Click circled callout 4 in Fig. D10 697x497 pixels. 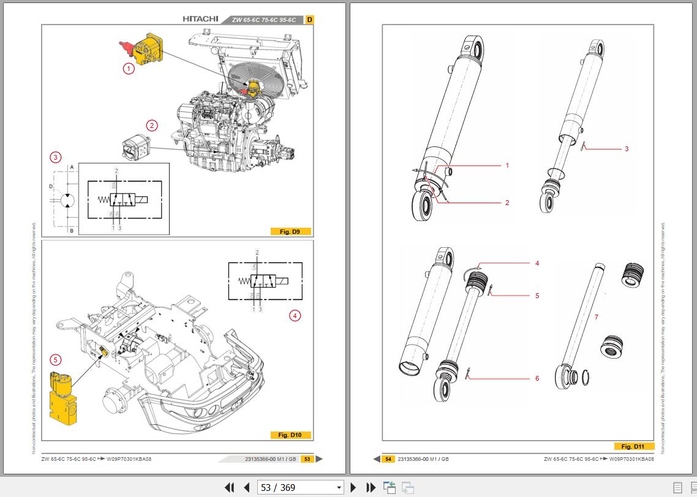click(295, 316)
